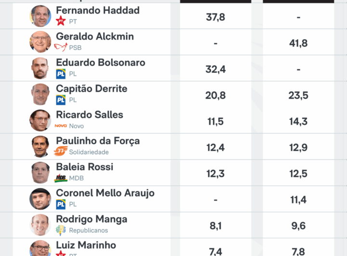Click Eduardo Bolsonaro's portrait photo
Viewport: 347px width, 256px height.
point(40,68)
